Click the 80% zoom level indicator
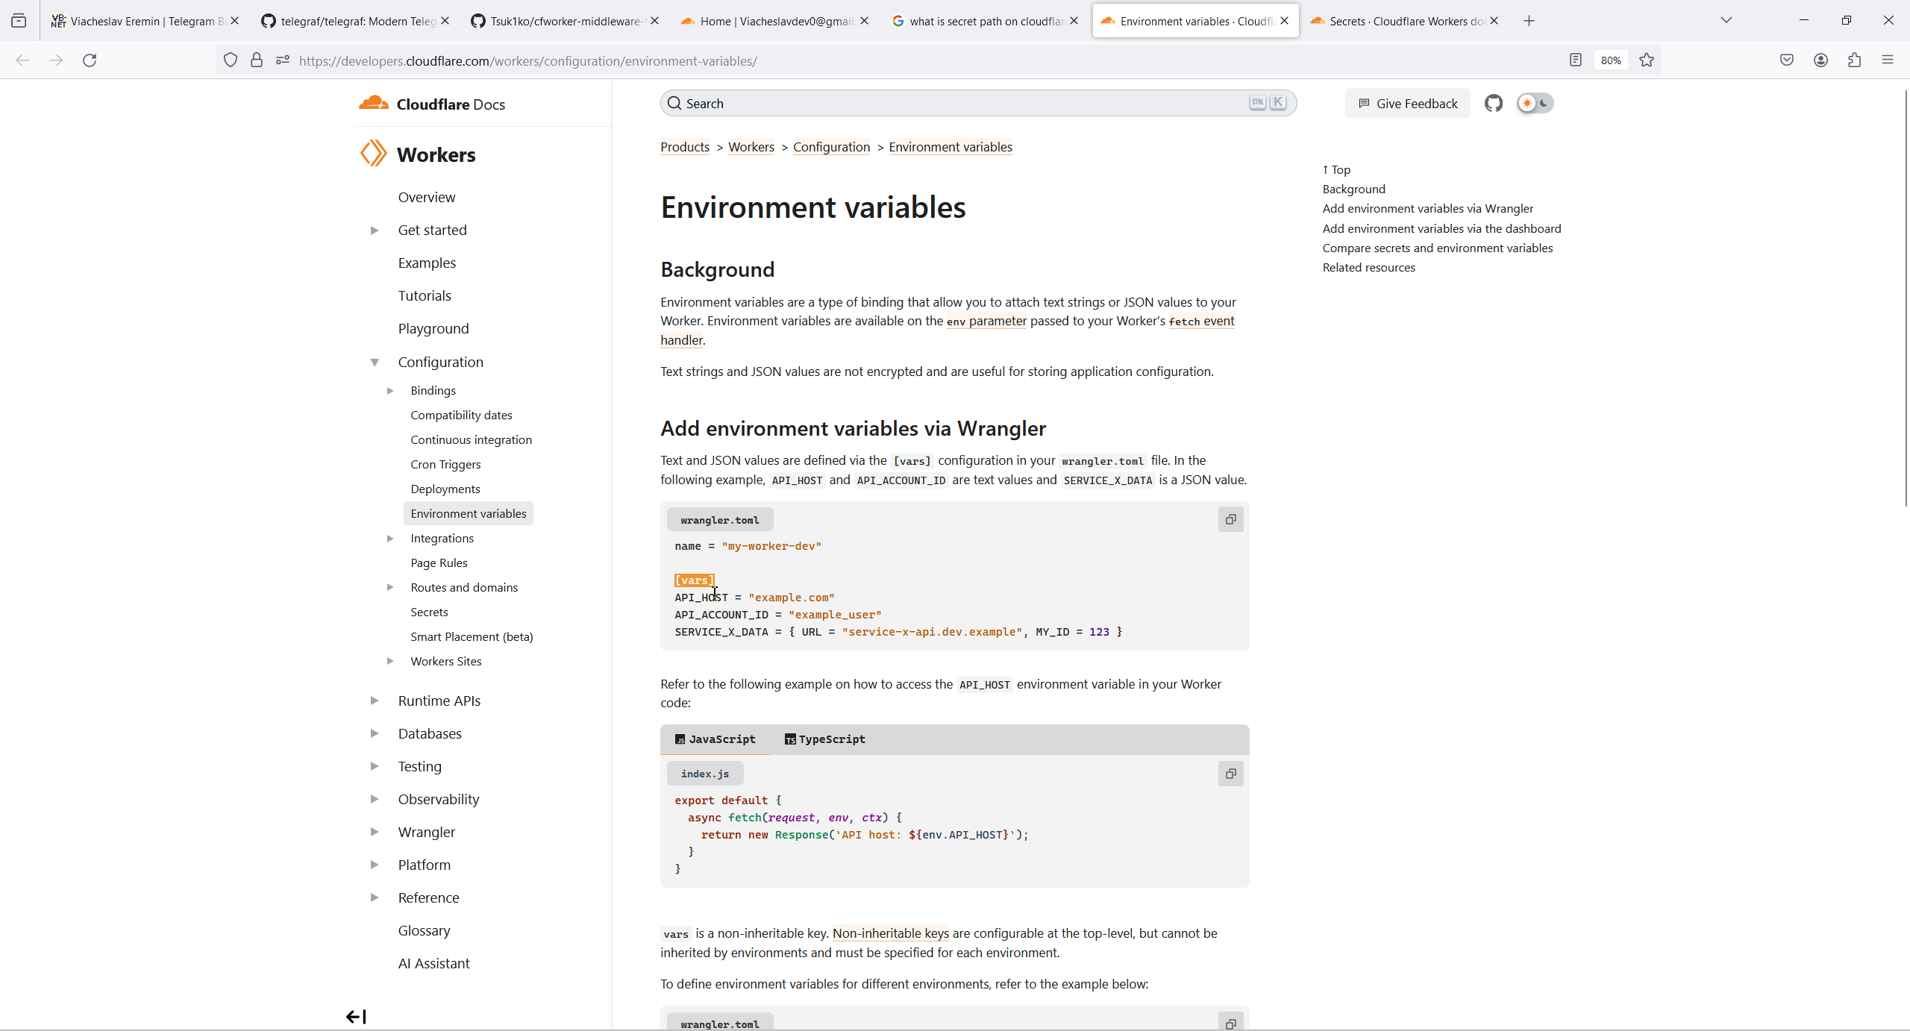Image resolution: width=1910 pixels, height=1031 pixels. tap(1610, 60)
